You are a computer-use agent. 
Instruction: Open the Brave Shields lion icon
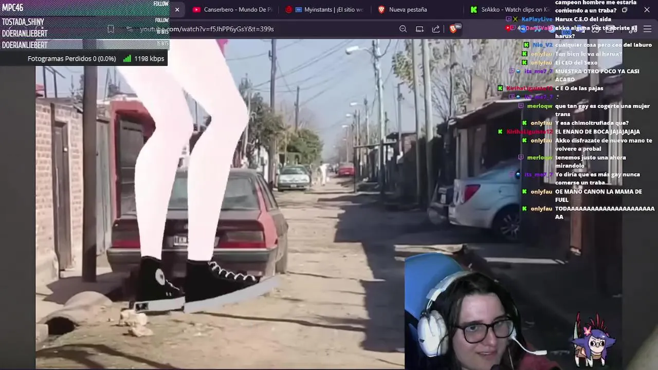[453, 29]
